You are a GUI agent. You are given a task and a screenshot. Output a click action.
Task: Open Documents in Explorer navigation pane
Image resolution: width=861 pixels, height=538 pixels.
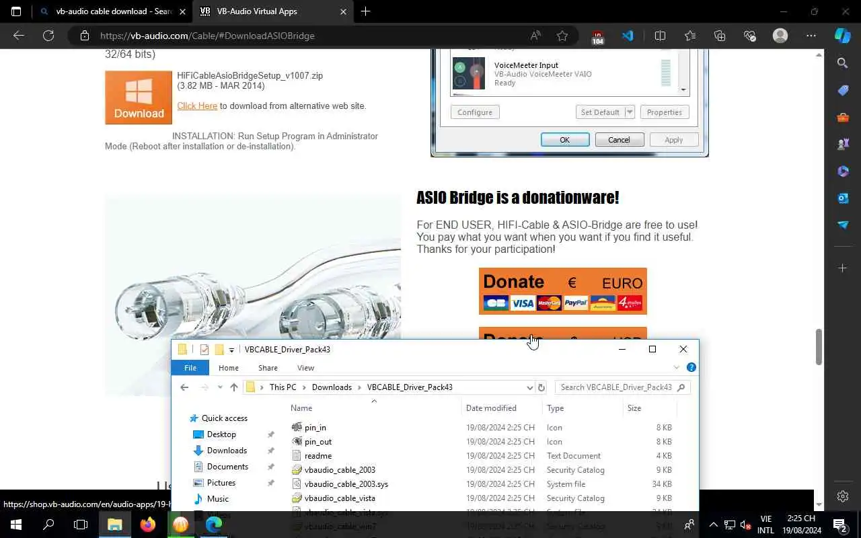tap(227, 467)
